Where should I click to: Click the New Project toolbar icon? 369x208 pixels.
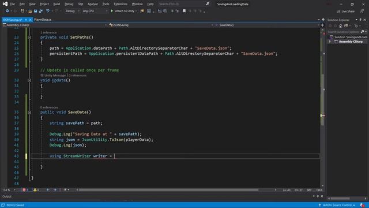coord(22,11)
